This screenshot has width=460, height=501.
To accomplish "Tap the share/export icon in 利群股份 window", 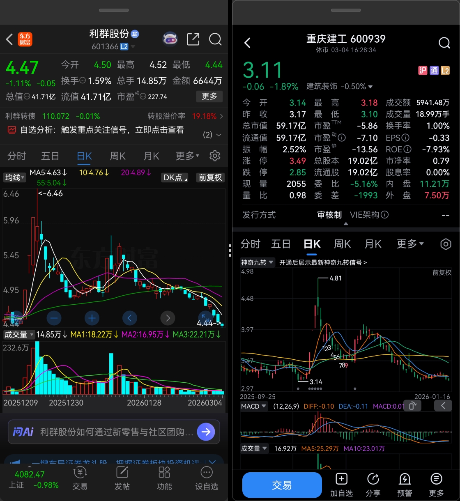I will pos(193,39).
